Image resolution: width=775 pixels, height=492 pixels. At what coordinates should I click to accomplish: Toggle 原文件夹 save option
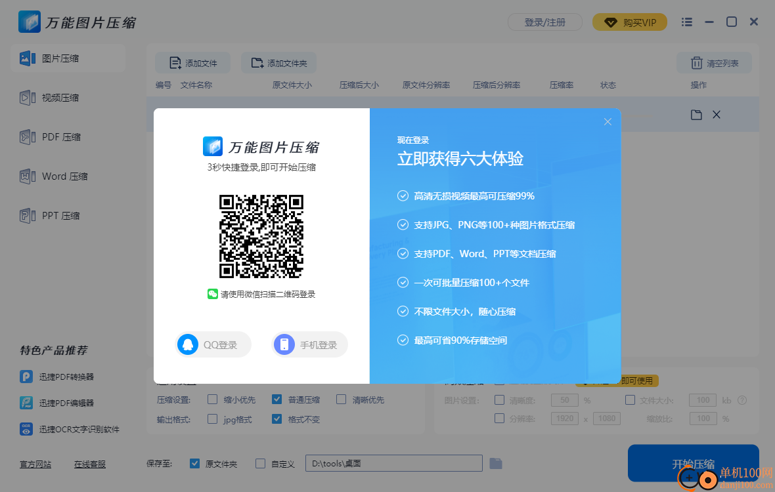[x=195, y=463]
